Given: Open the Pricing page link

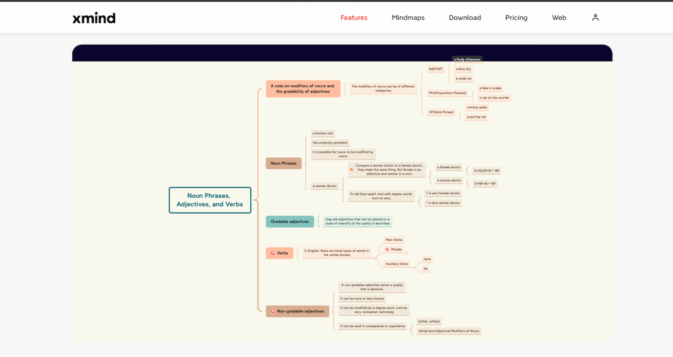Looking at the screenshot, I should coord(516,17).
